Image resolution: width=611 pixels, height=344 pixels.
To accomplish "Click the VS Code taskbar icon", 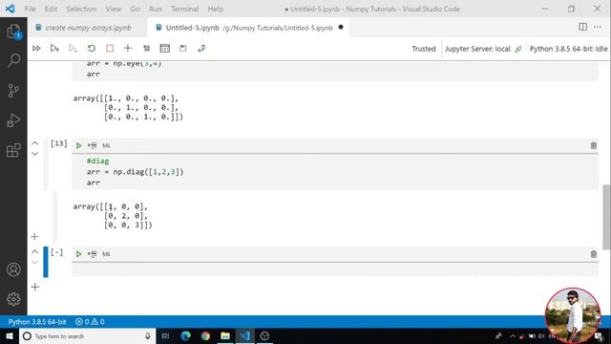I will tap(244, 335).
